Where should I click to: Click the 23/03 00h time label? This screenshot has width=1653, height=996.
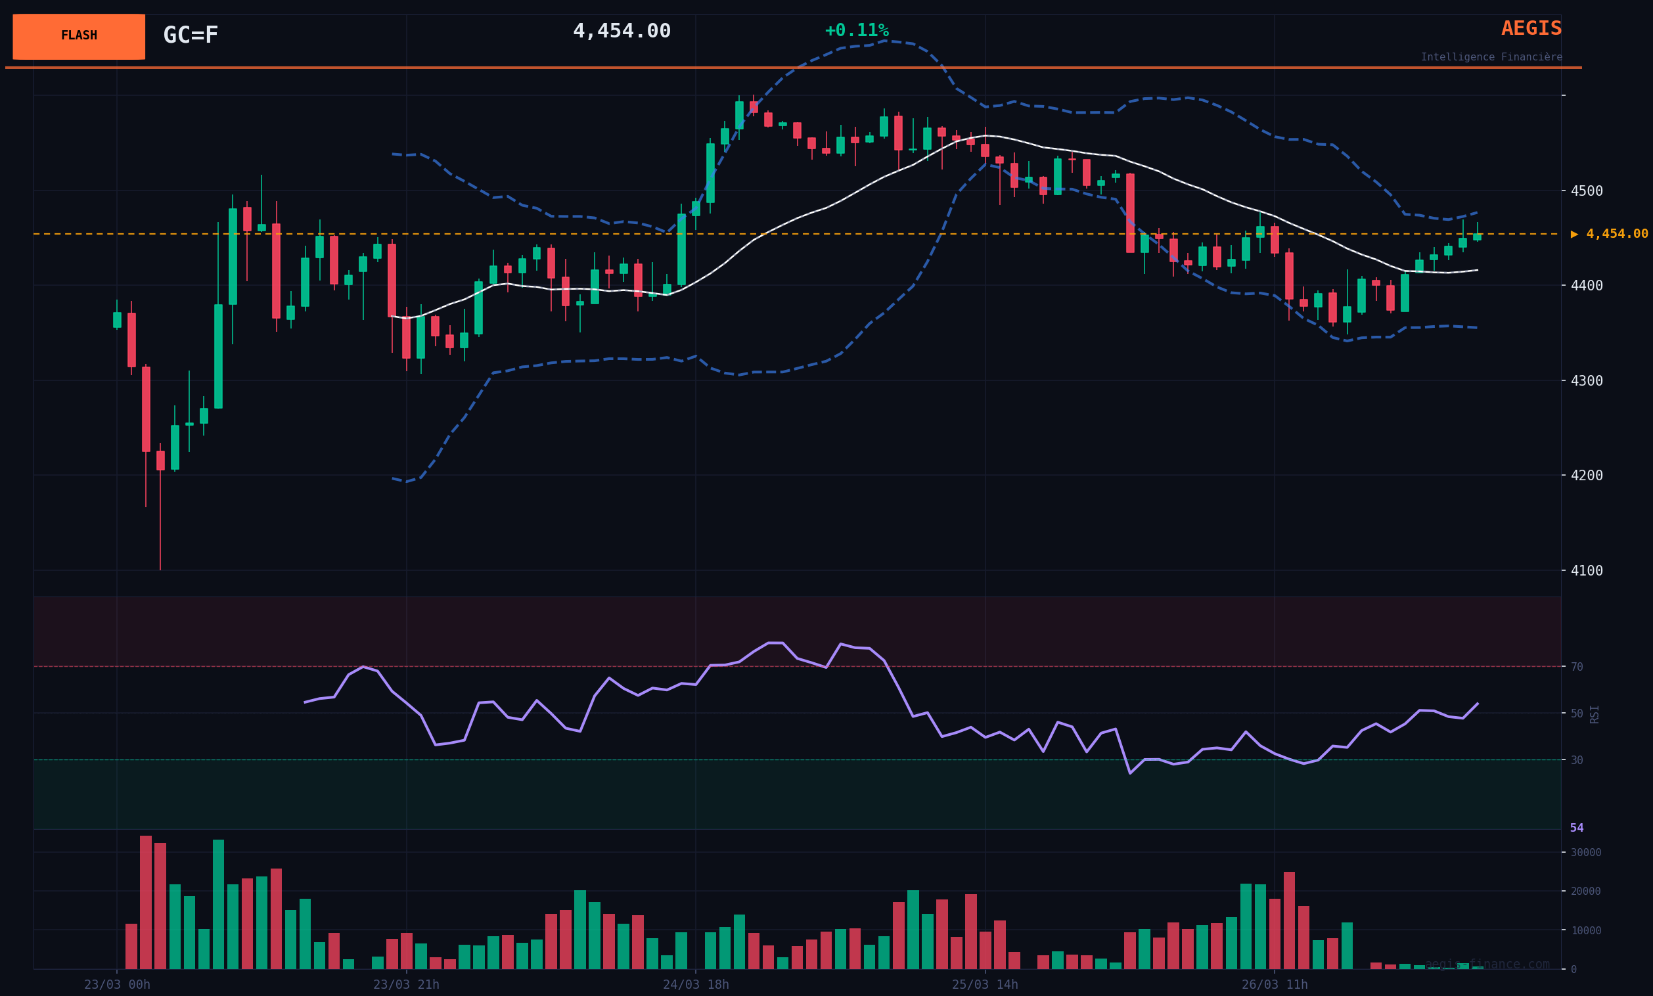pos(117,985)
